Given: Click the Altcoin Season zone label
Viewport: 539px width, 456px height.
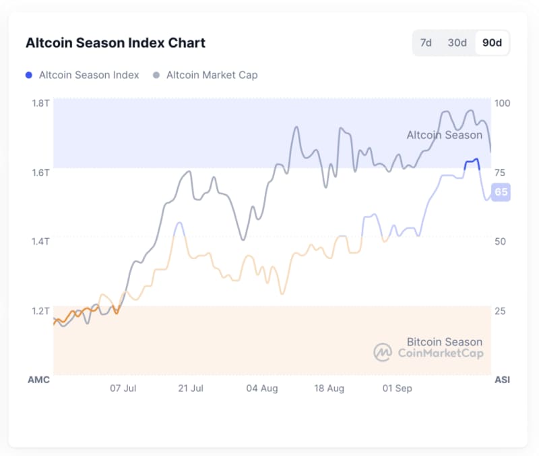Looking at the screenshot, I should point(444,135).
